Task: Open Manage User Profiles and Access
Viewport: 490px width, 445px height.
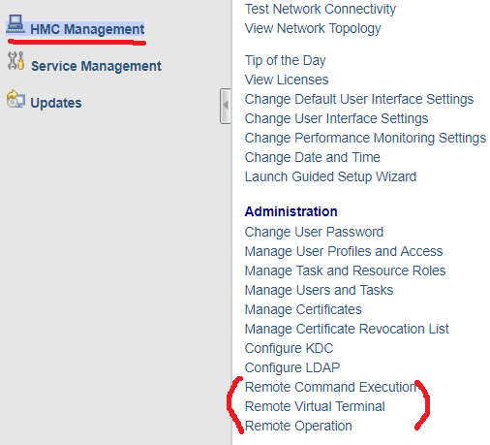Action: tap(344, 251)
